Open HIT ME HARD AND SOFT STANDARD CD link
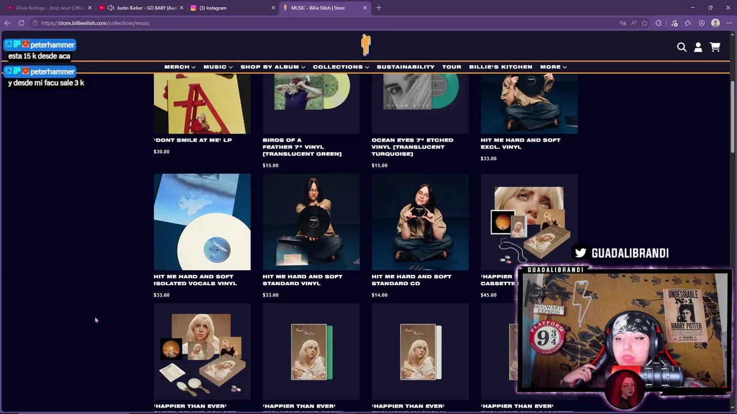 412,280
